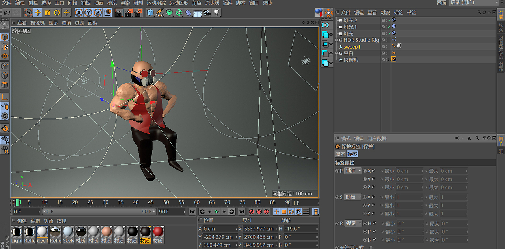Enable the 允许表达式 checkbox

click(x=371, y=247)
